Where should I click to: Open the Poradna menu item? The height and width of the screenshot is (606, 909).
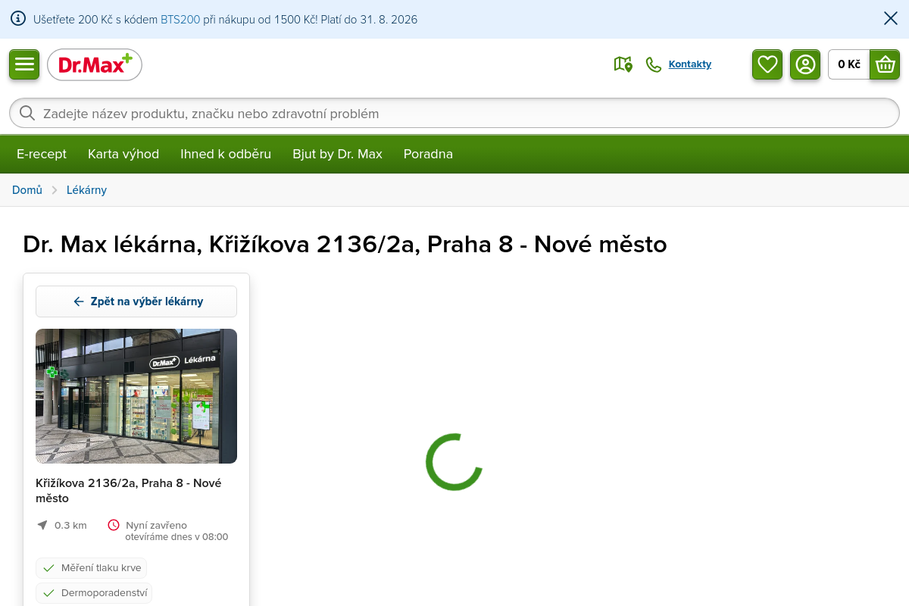(428, 154)
